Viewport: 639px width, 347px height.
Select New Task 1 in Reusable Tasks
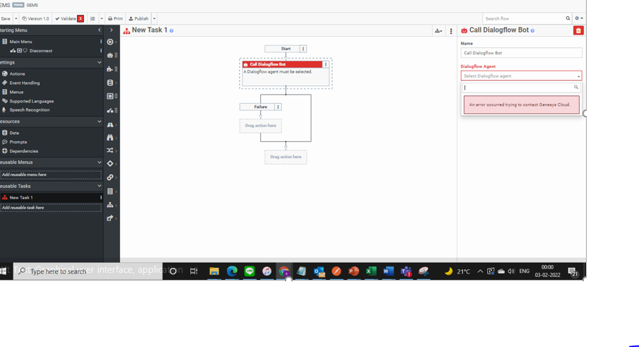(21, 198)
